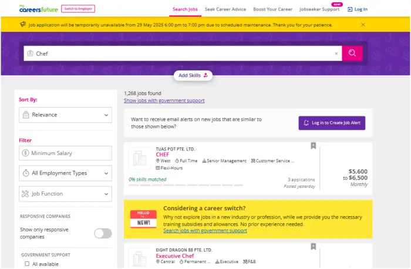The image size is (411, 269).
Task: Click the Relevance sort briefcase icon
Action: coord(26,115)
